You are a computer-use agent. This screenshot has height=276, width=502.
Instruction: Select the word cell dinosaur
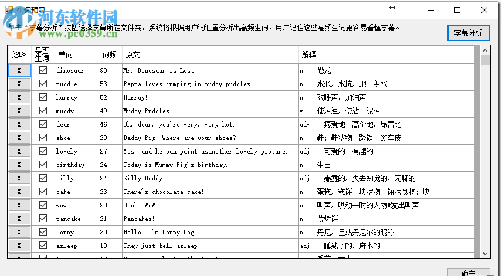(x=77, y=70)
